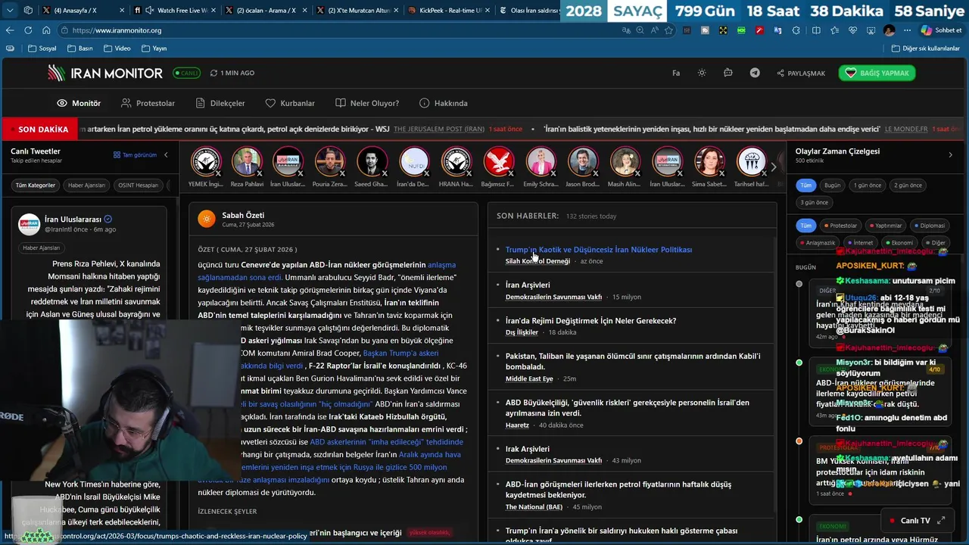Screen dimensions: 969x545
Task: Open the Hakkında tab
Action: point(444,103)
